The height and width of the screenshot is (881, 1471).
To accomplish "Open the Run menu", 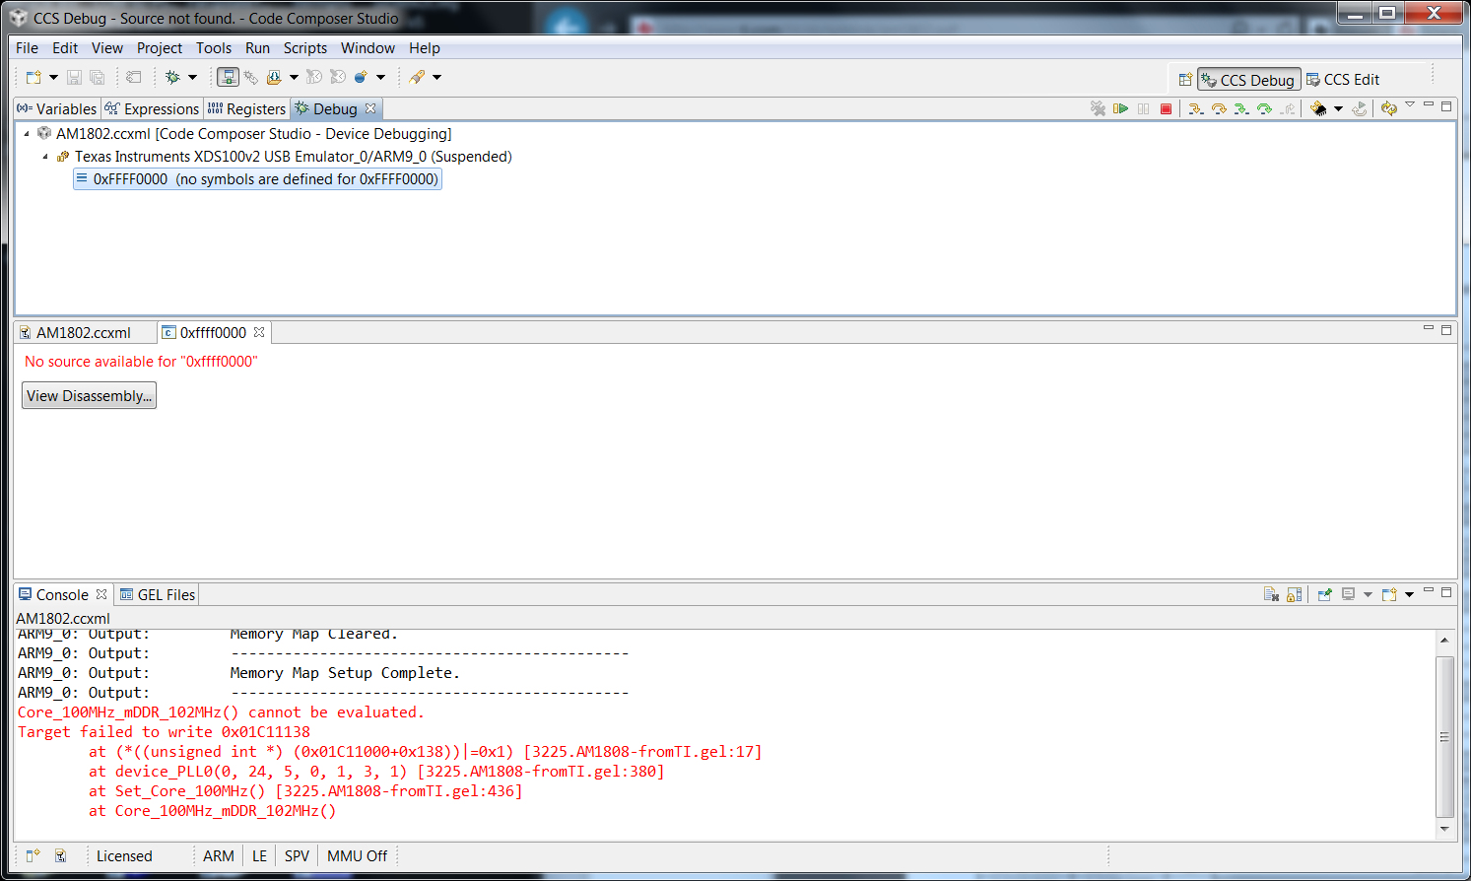I will pyautogui.click(x=257, y=48).
